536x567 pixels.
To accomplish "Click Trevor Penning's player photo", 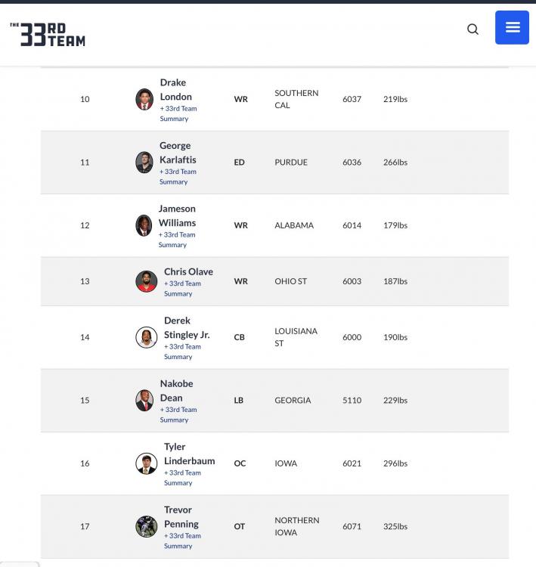I will coord(147,526).
